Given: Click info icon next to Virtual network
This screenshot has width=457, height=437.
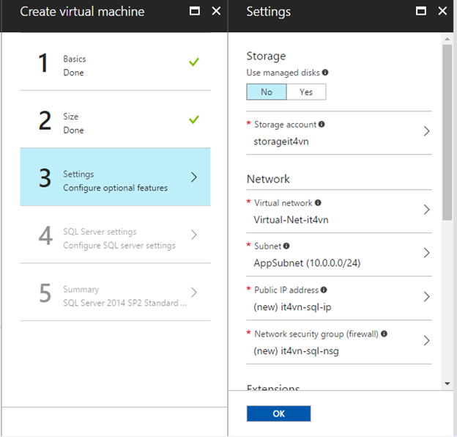Looking at the screenshot, I should click(318, 203).
